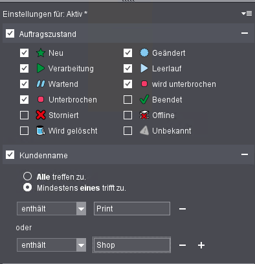Click the green star Neu status icon
The width and height of the screenshot is (255, 264).
41,53
